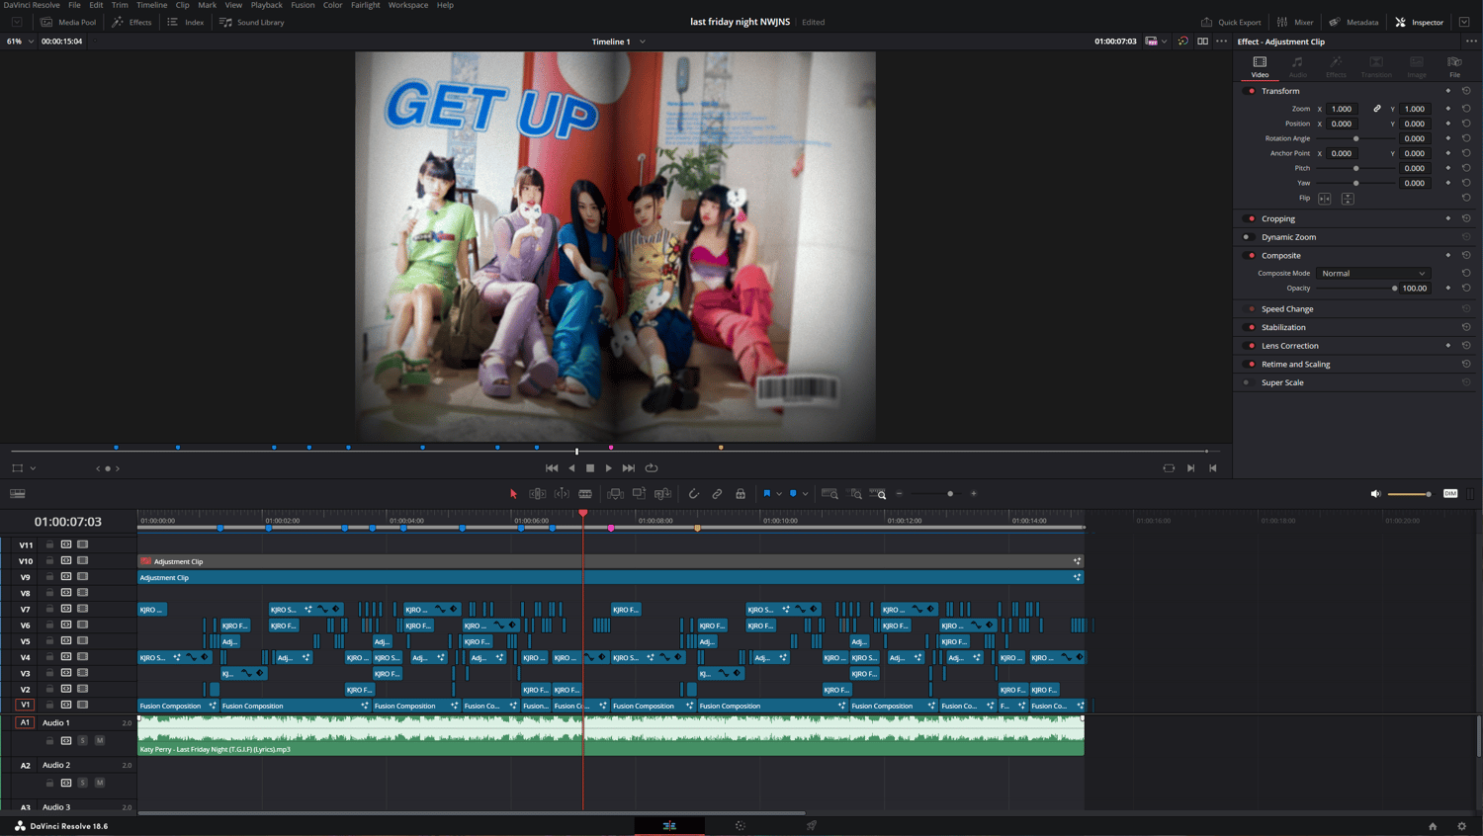
Task: Click the pink marker on timeline ruler
Action: click(611, 528)
